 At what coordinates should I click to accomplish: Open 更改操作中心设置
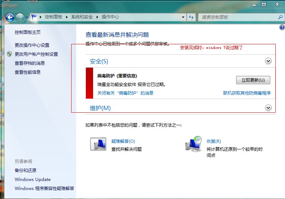[32, 45]
